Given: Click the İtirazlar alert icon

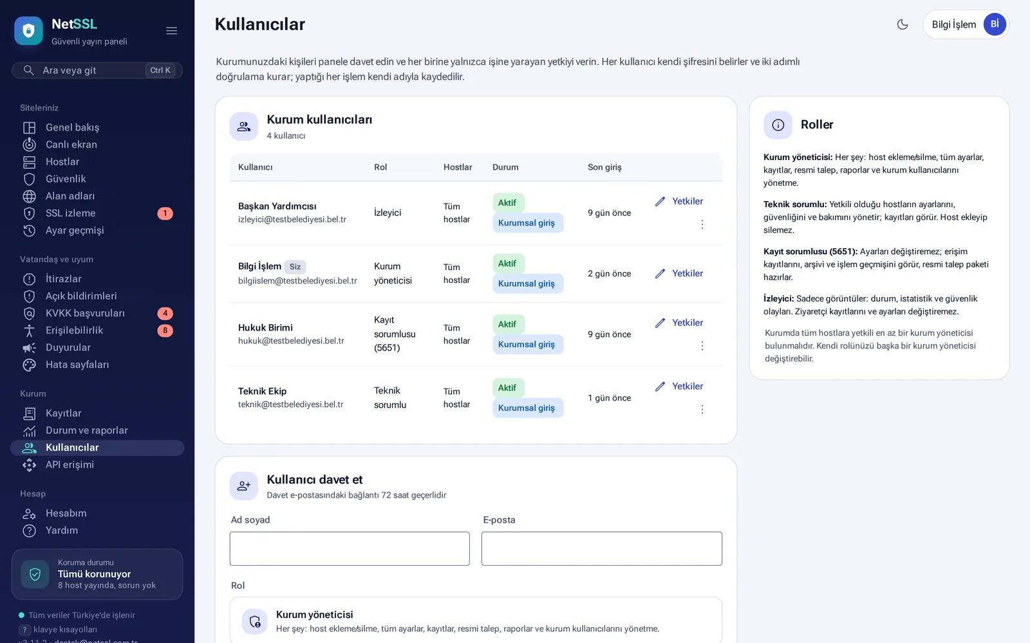Looking at the screenshot, I should pyautogui.click(x=30, y=279).
